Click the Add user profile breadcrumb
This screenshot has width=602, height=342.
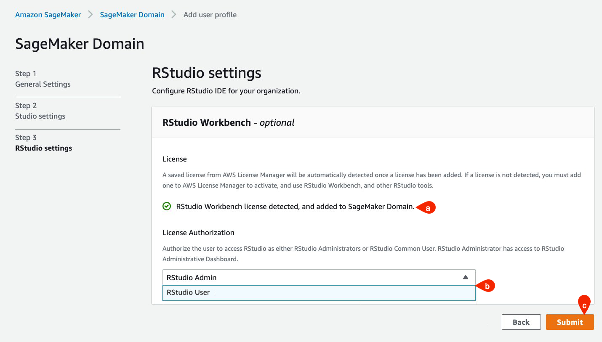210,15
